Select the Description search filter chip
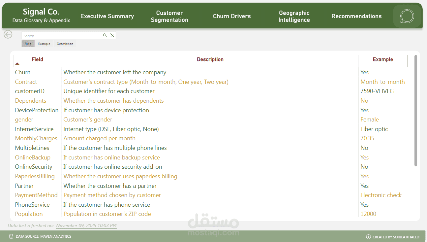Image resolution: width=427 pixels, height=242 pixels. click(65, 44)
